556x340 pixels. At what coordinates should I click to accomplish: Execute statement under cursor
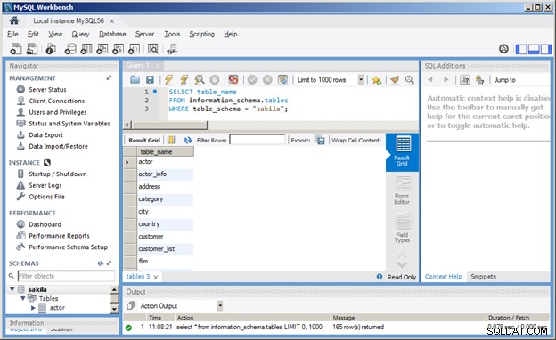pyautogui.click(x=184, y=80)
